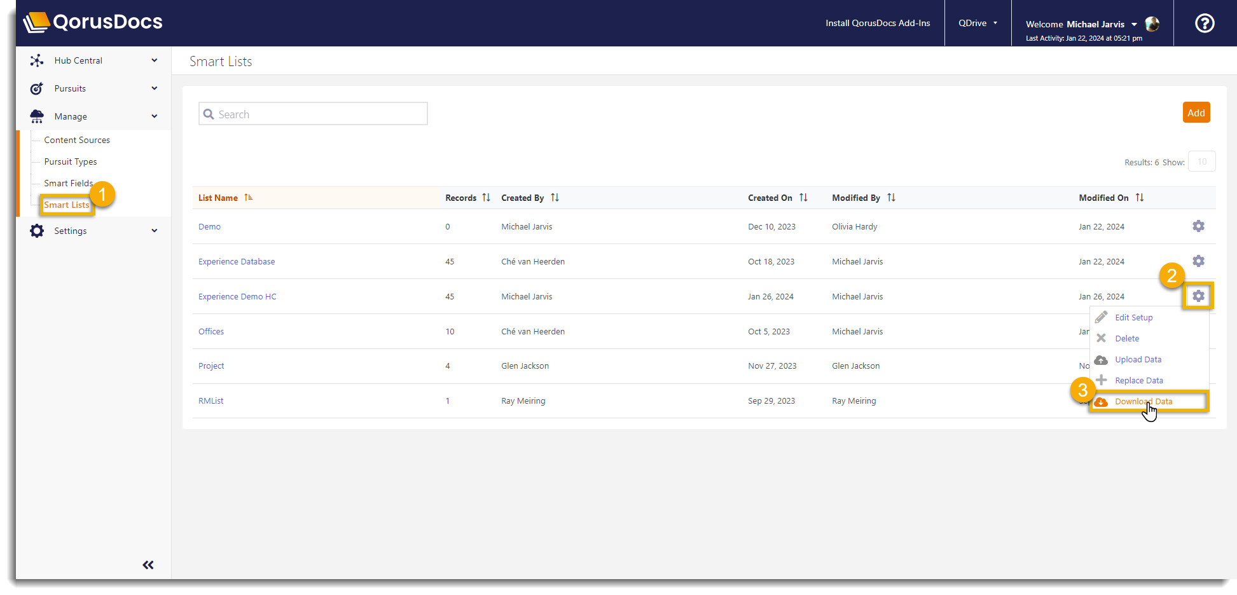Image resolution: width=1237 pixels, height=595 pixels.
Task: Click the Replace Data plus icon
Action: point(1102,380)
